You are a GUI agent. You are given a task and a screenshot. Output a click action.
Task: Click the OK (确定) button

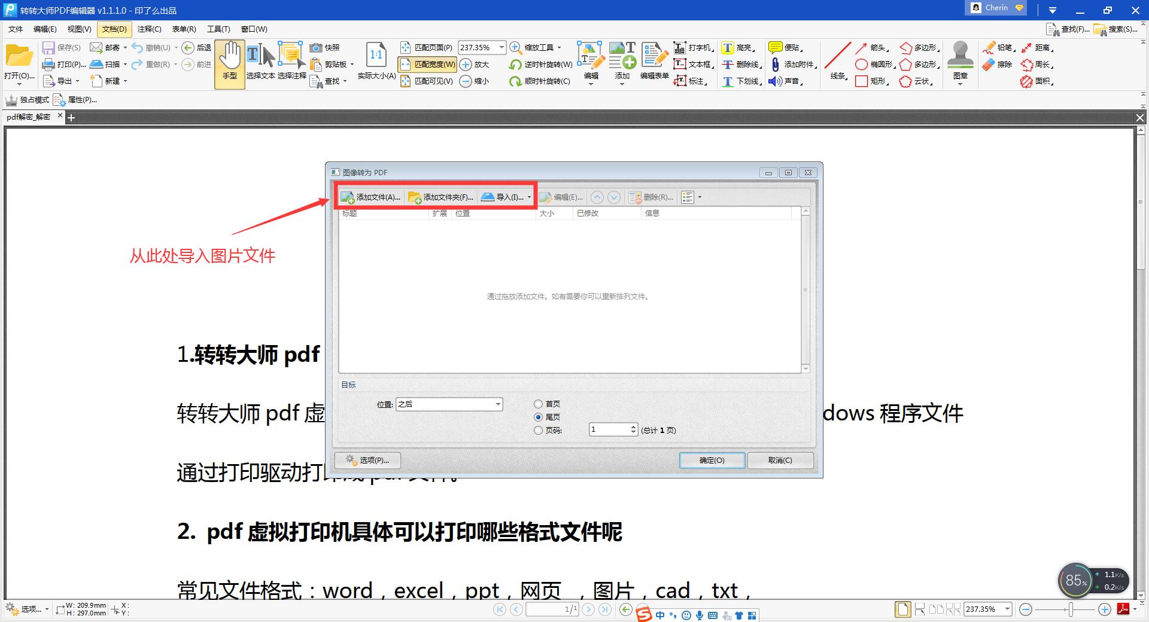pos(712,460)
